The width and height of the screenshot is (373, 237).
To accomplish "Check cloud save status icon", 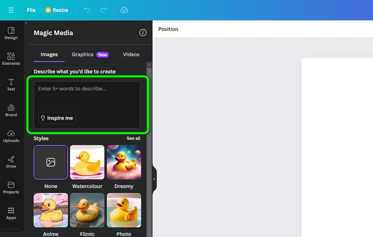I will pyautogui.click(x=124, y=10).
